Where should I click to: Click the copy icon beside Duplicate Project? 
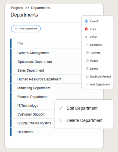point(87,76)
